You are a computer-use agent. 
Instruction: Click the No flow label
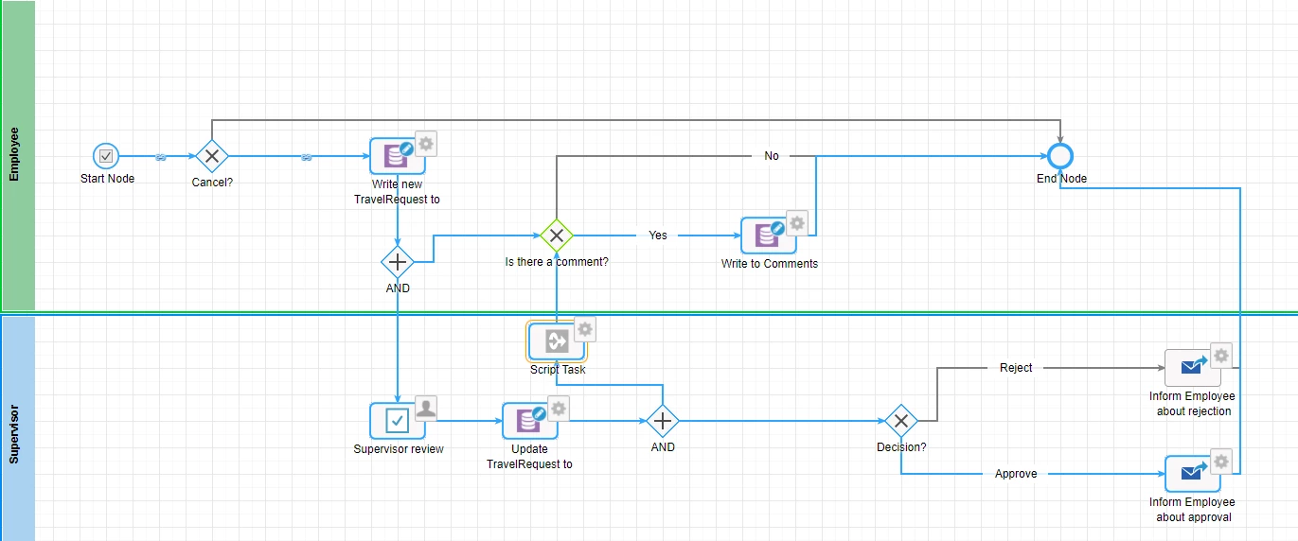tap(772, 156)
